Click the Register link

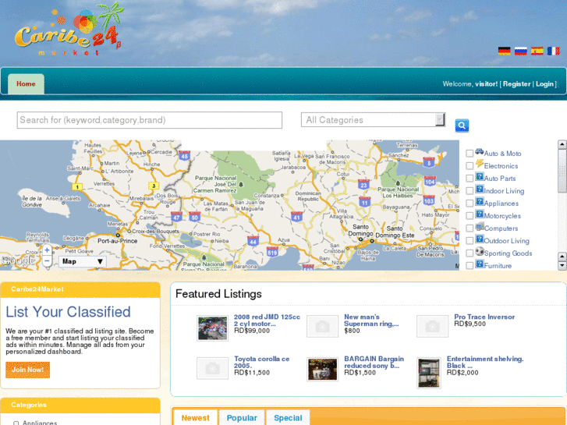point(517,84)
